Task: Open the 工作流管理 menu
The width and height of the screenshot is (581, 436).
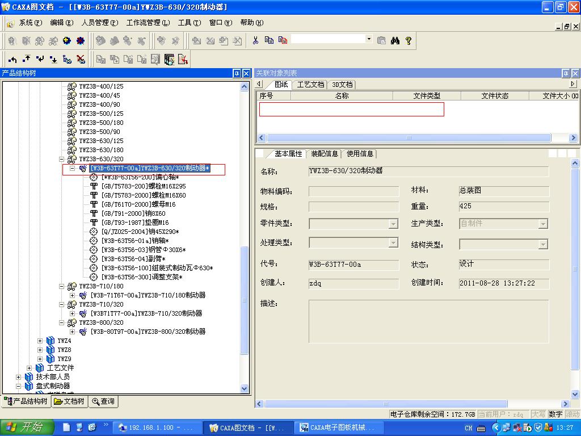Action: [x=148, y=23]
